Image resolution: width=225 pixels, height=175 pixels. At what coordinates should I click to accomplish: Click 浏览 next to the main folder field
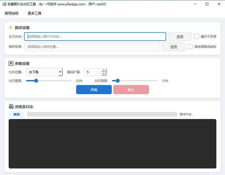point(180,36)
